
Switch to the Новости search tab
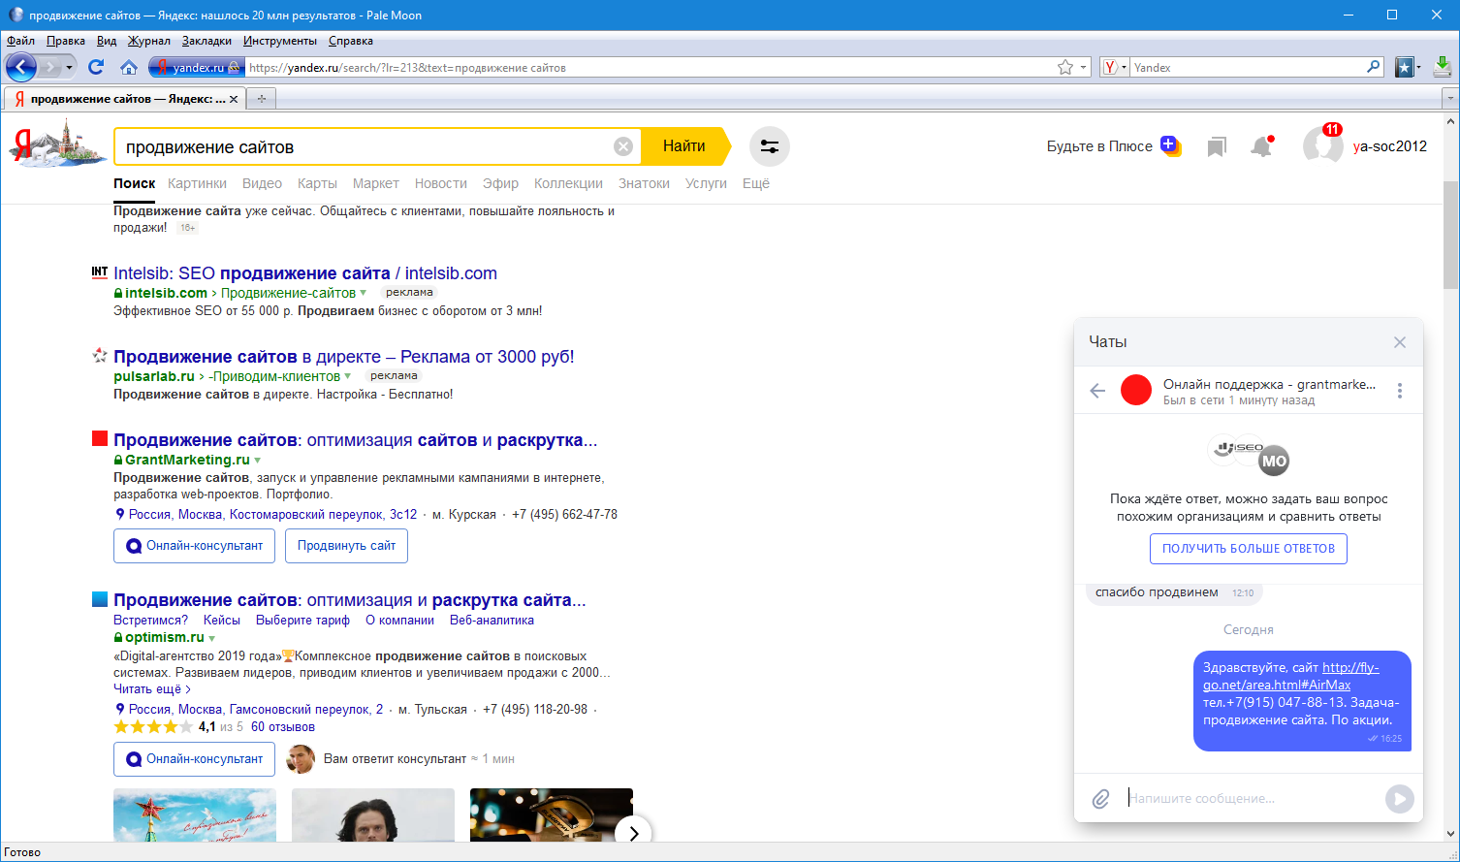[x=441, y=183]
